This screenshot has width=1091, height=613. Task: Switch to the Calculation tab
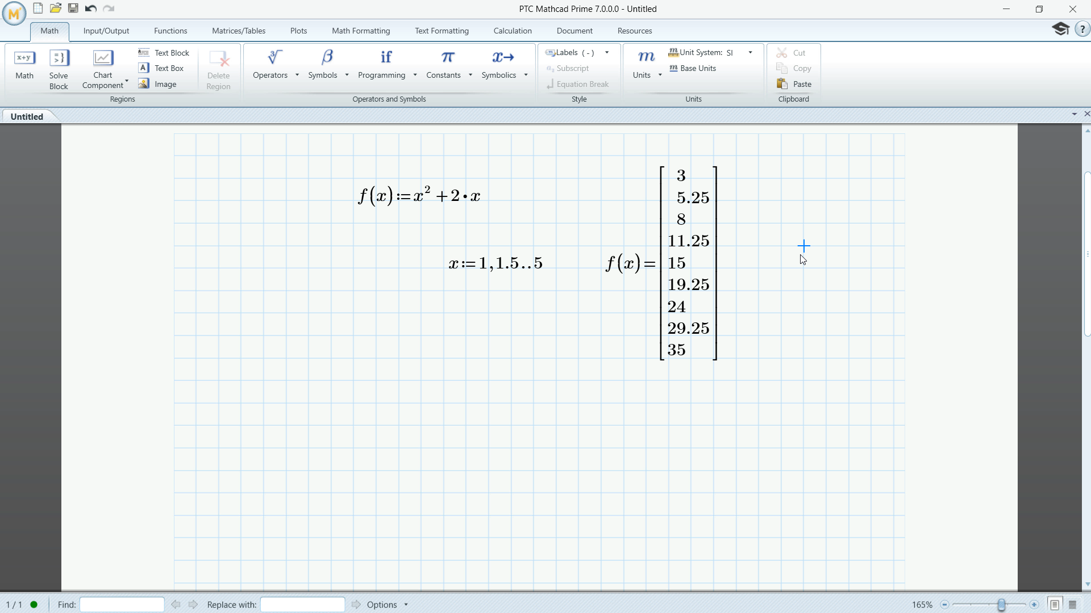tap(513, 31)
